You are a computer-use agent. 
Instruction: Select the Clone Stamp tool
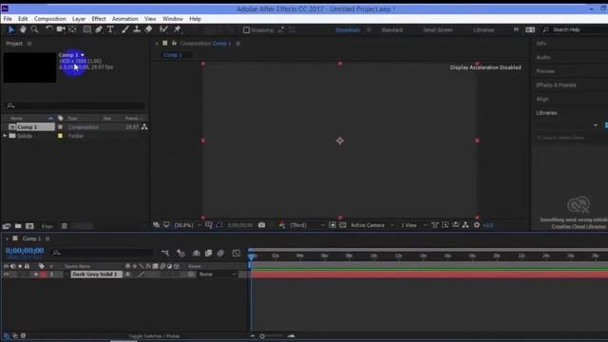tap(137, 29)
